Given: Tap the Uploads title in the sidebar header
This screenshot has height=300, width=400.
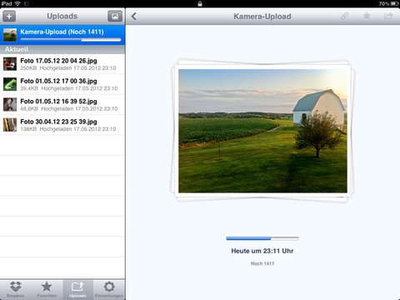Looking at the screenshot, I should click(62, 16).
